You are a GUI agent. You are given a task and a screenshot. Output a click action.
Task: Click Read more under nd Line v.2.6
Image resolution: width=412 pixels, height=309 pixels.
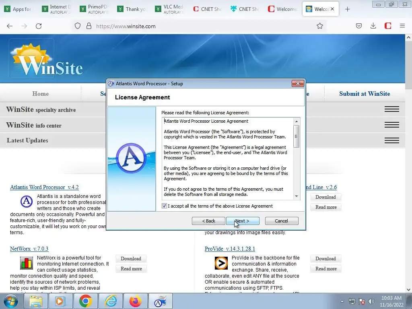point(326,207)
